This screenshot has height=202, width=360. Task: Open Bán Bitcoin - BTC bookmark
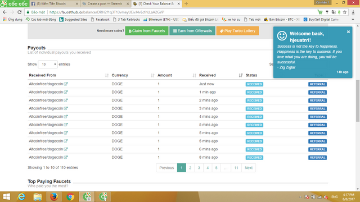[x=282, y=20]
